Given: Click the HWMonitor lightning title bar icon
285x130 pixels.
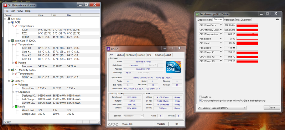Looking at the screenshot, I should click(x=5, y=5).
